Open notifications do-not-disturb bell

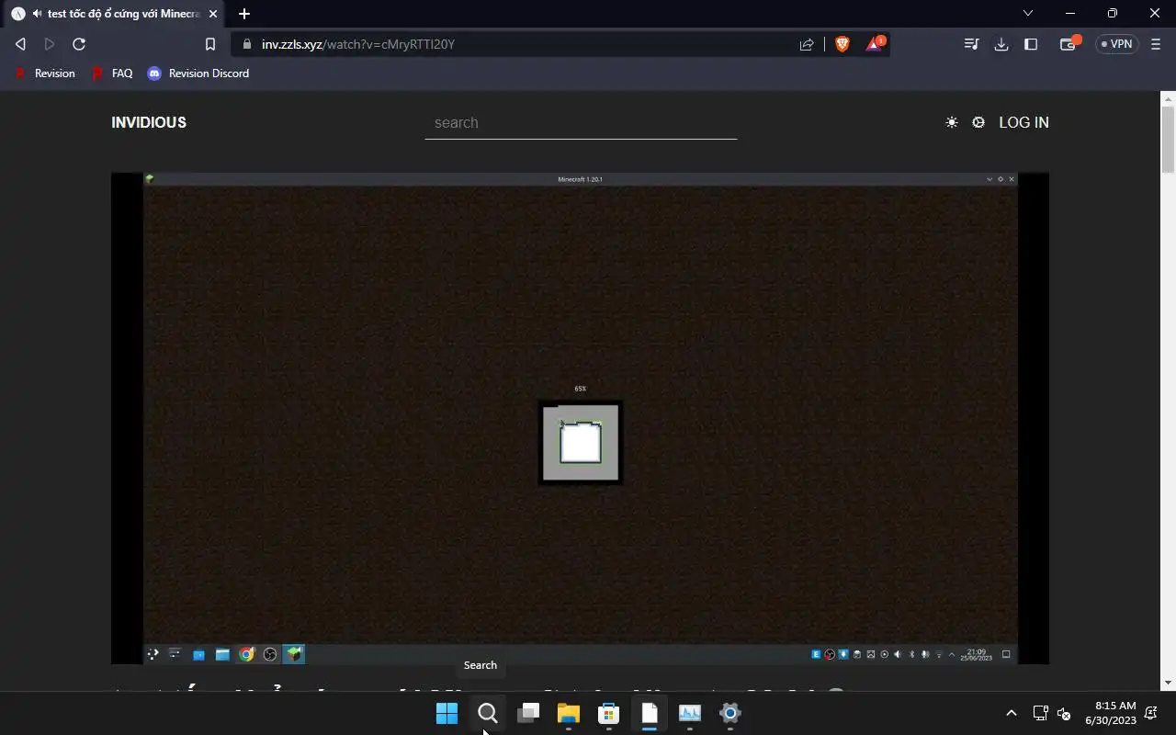pos(1151,713)
